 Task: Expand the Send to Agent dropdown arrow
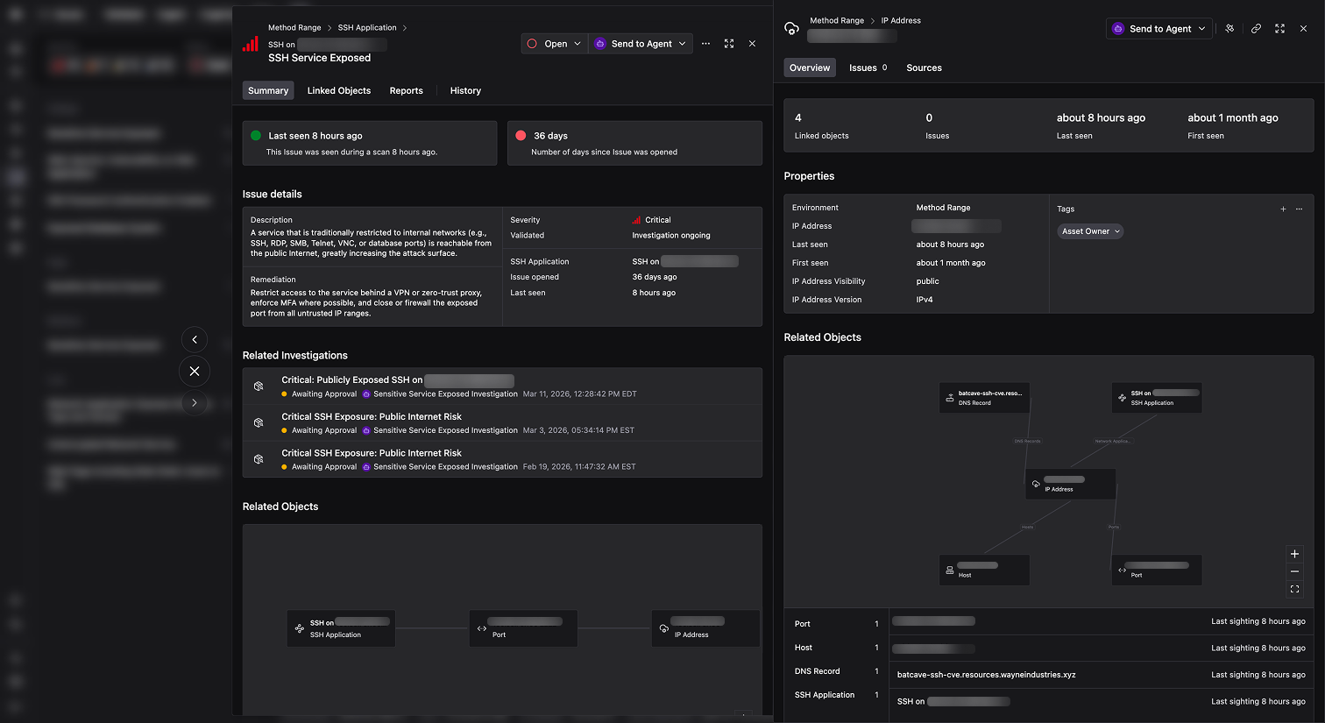pyautogui.click(x=682, y=43)
